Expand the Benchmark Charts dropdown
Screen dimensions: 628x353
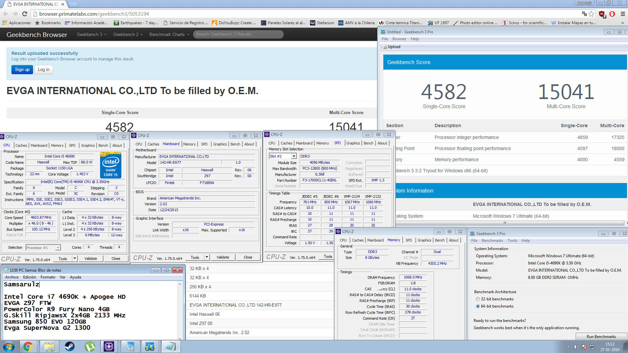tap(169, 34)
